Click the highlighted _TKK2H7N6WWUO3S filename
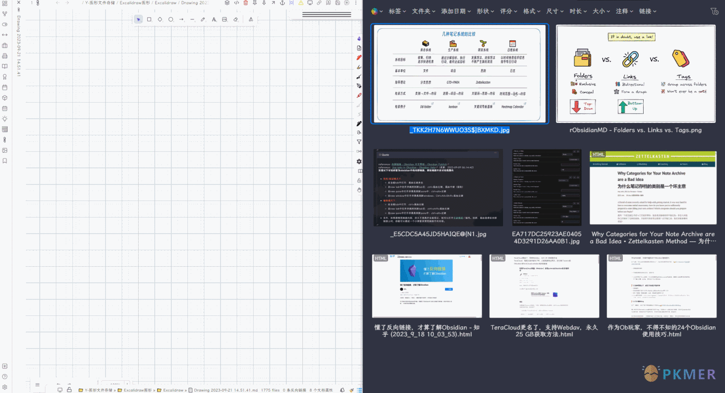The image size is (725, 393). [x=460, y=130]
